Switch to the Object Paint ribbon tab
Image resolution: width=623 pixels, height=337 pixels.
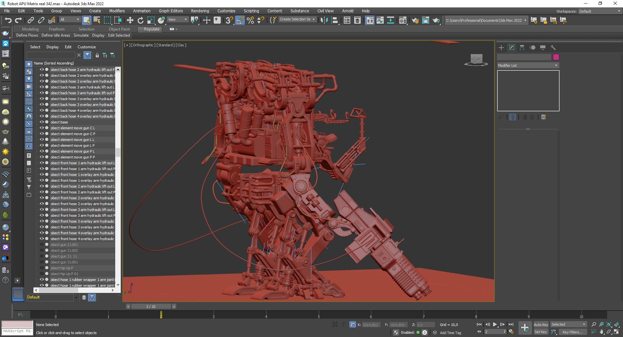click(x=119, y=29)
